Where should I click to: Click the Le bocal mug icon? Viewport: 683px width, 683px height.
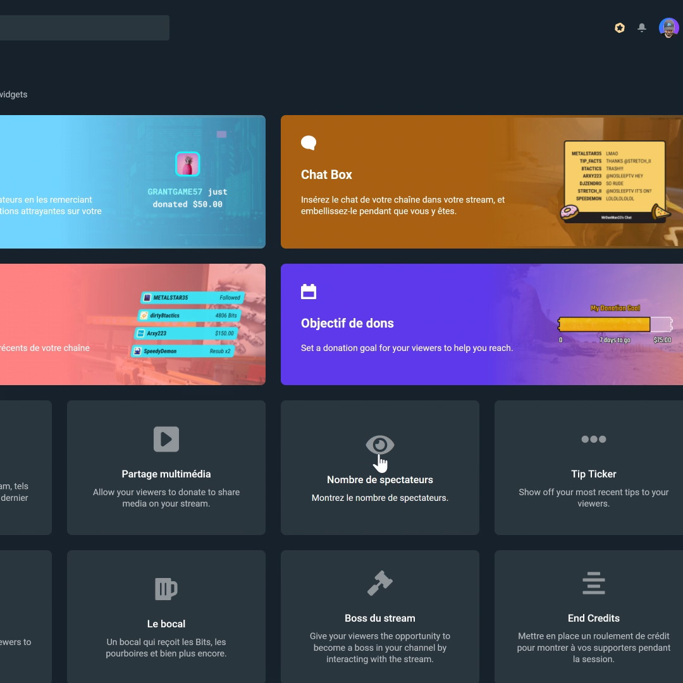tap(166, 589)
